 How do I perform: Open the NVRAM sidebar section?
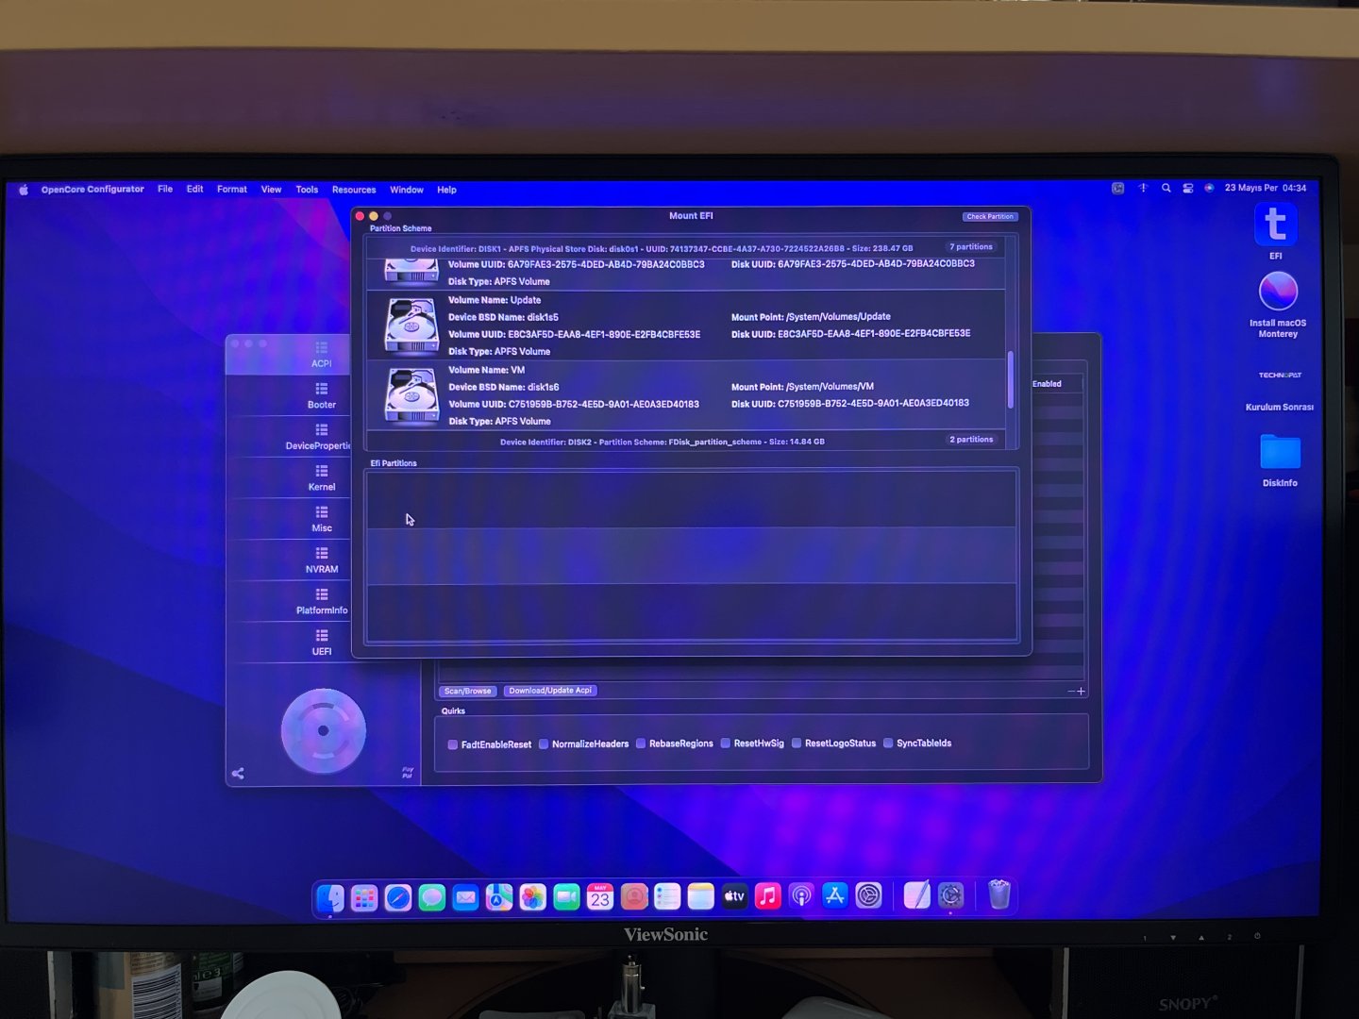(x=322, y=561)
